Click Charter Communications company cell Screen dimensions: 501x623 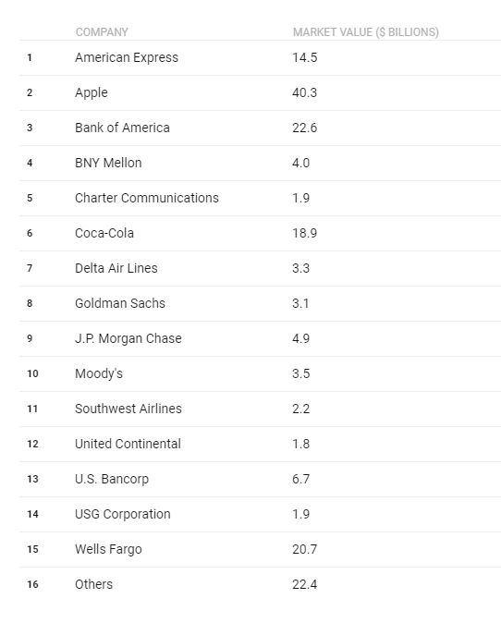[x=147, y=198]
